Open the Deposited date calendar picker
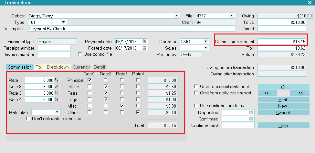The height and width of the screenshot is (153, 315). (x=251, y=112)
